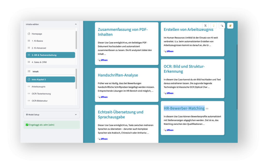The image size is (267, 168).
Task: Click magnifier icon in HR-Bewerber-Matching card
Action: coord(165,130)
